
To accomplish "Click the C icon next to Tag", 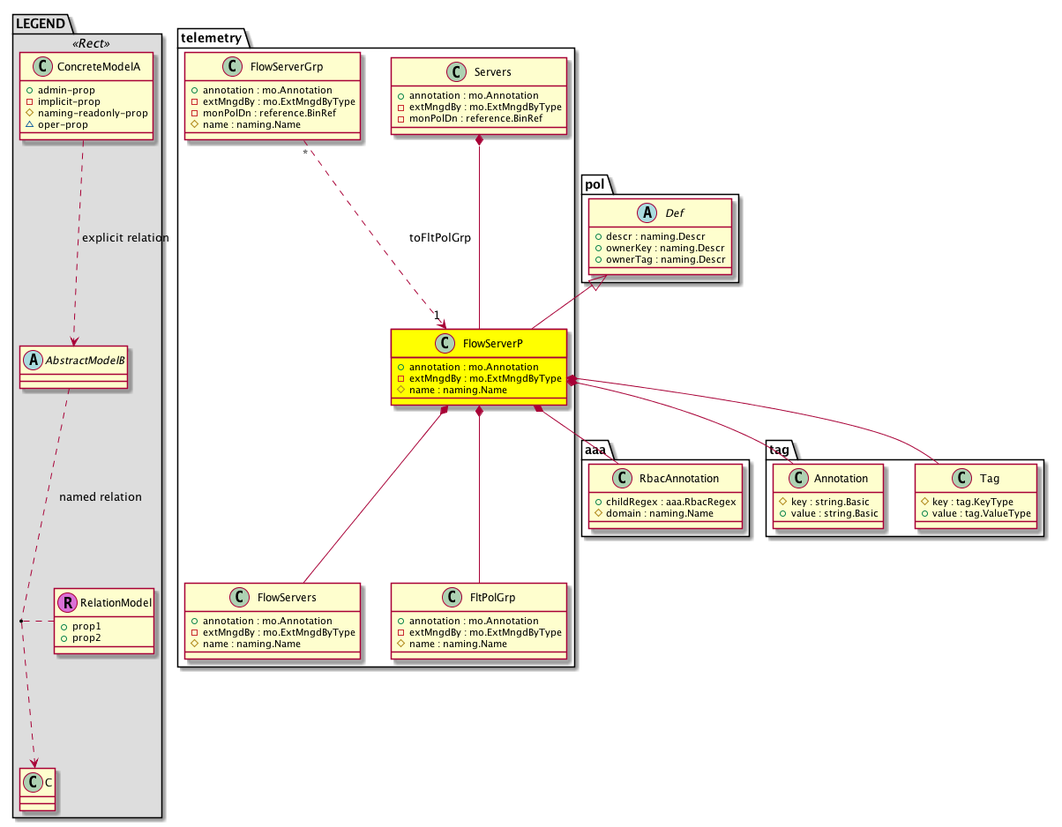I will [961, 478].
